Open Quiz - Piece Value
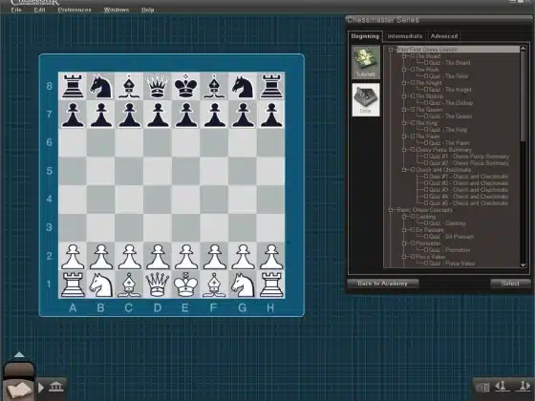This screenshot has width=535, height=401. (452, 264)
